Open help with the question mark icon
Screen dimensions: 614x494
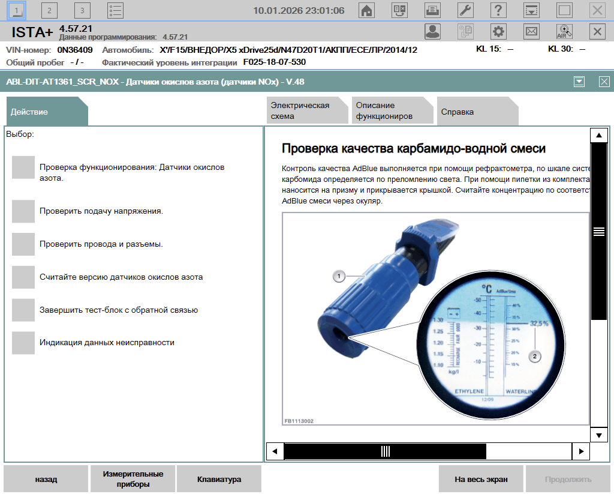click(x=498, y=10)
